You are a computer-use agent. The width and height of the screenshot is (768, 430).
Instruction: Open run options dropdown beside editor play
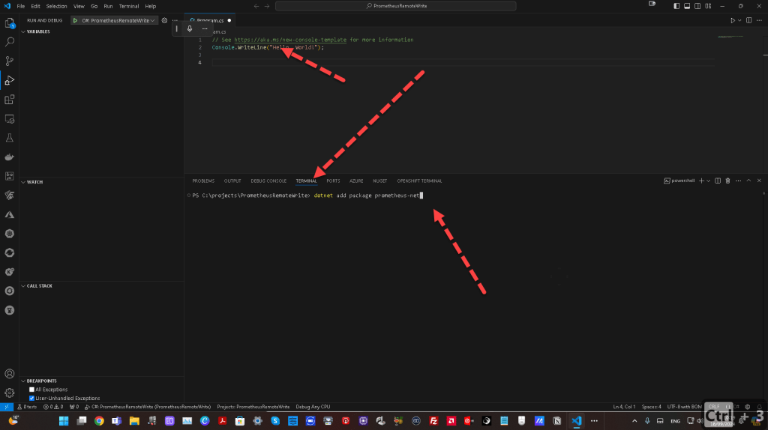coord(739,20)
